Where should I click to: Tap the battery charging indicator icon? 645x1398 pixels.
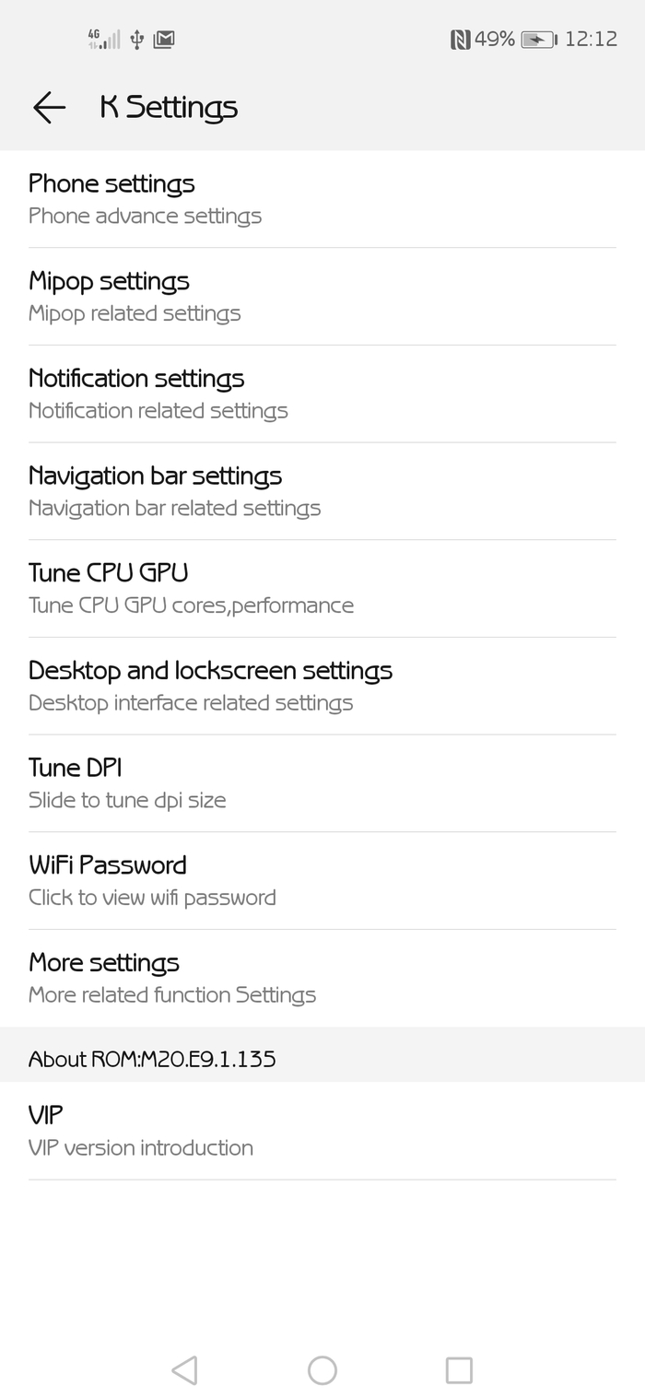(x=537, y=40)
